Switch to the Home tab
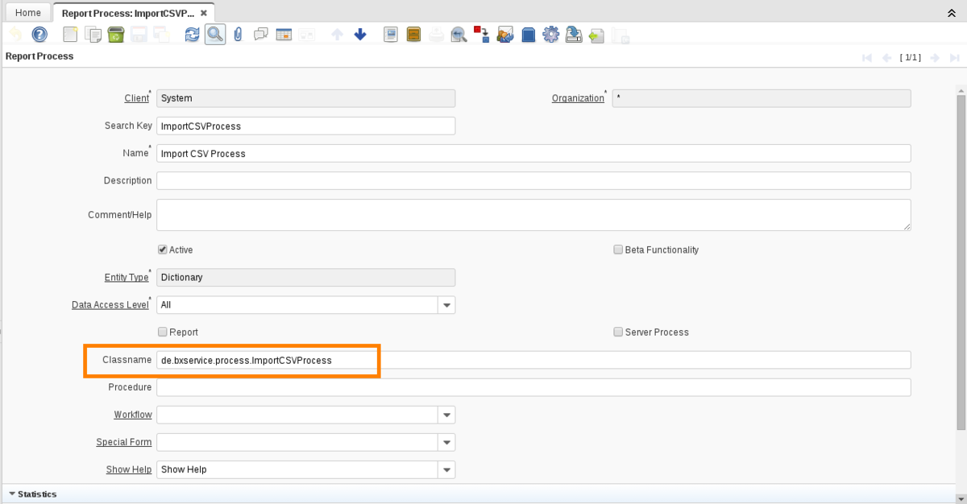 28,13
